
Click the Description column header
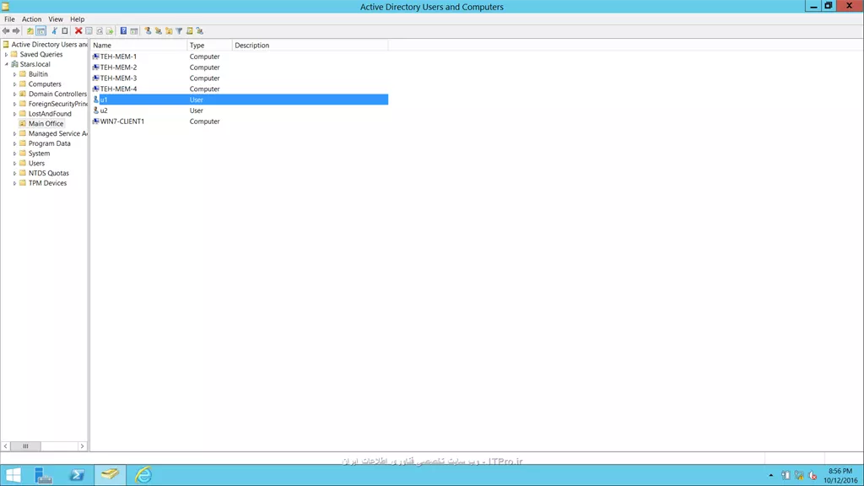tap(310, 46)
